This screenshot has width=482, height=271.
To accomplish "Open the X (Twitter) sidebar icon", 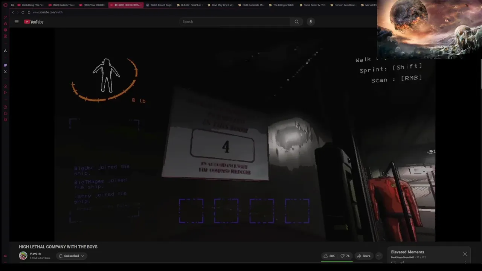I will tap(5, 72).
